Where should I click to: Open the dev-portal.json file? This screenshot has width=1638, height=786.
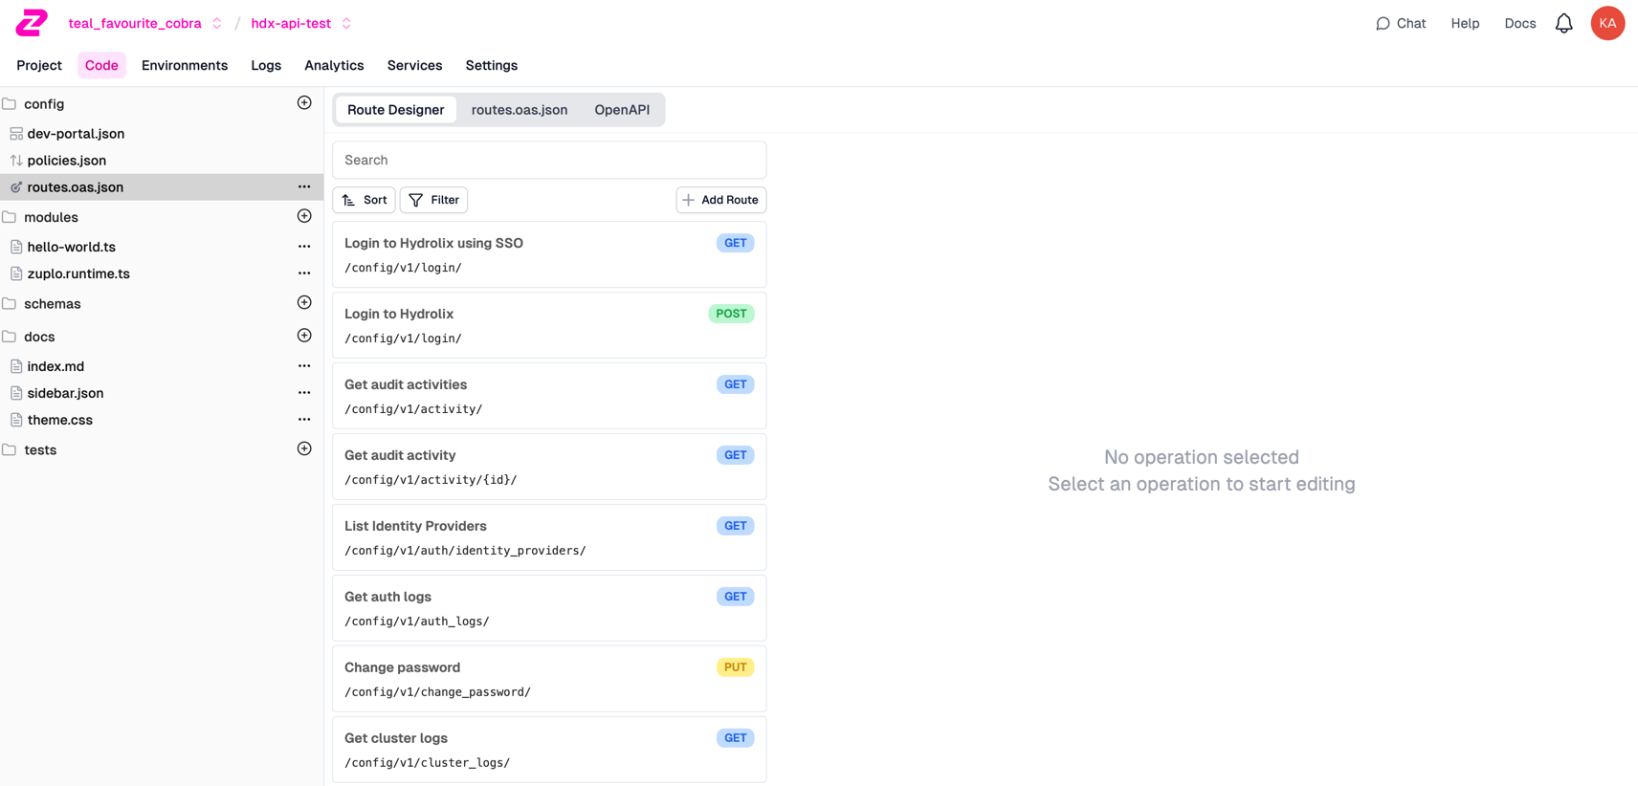point(76,134)
